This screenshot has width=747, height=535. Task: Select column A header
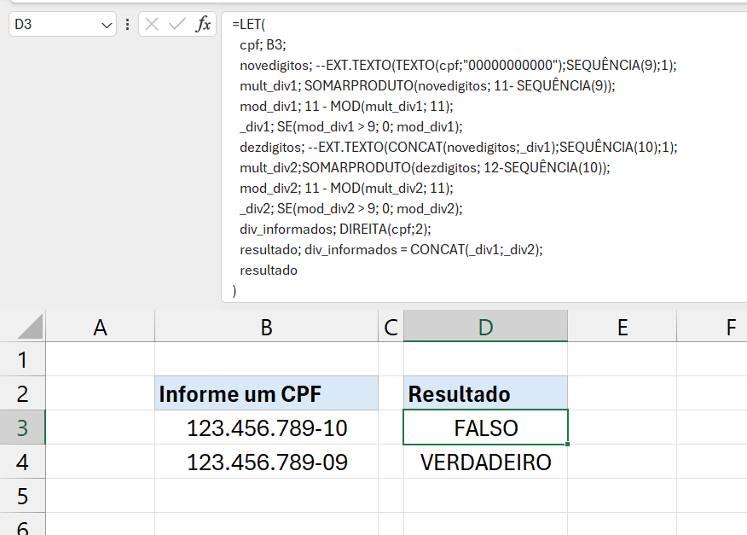[100, 327]
